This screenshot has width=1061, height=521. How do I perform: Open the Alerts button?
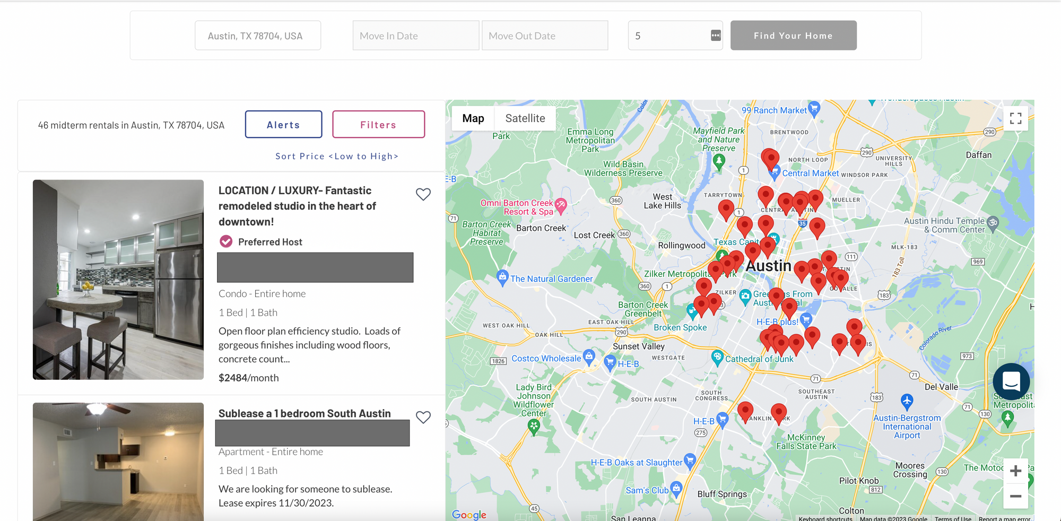pos(283,125)
